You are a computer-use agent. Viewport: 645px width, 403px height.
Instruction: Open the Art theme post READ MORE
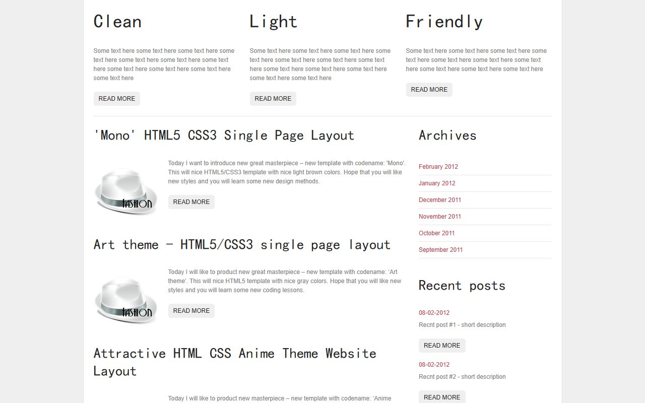coord(191,311)
